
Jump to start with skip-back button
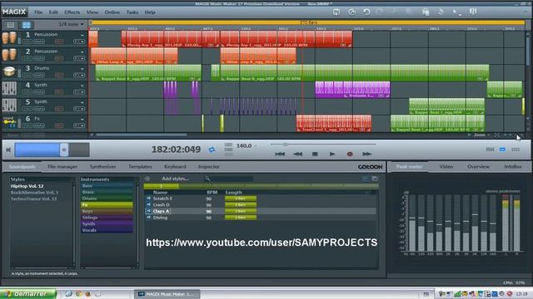pyautogui.click(x=280, y=154)
